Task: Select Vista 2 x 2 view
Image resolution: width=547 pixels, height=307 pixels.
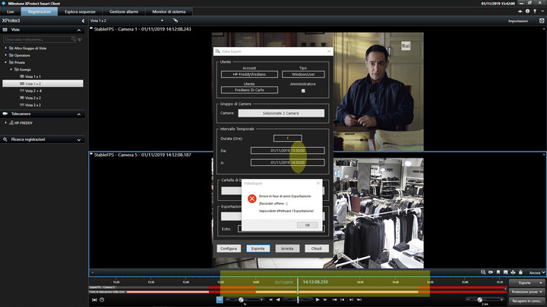Action: coord(32,98)
